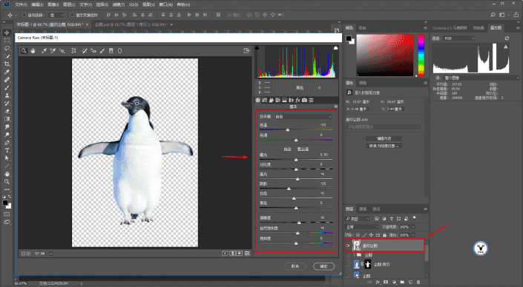Open Camera Raw Tone Curve panel icon
Screen dimensions: 523x287
[x=265, y=100]
